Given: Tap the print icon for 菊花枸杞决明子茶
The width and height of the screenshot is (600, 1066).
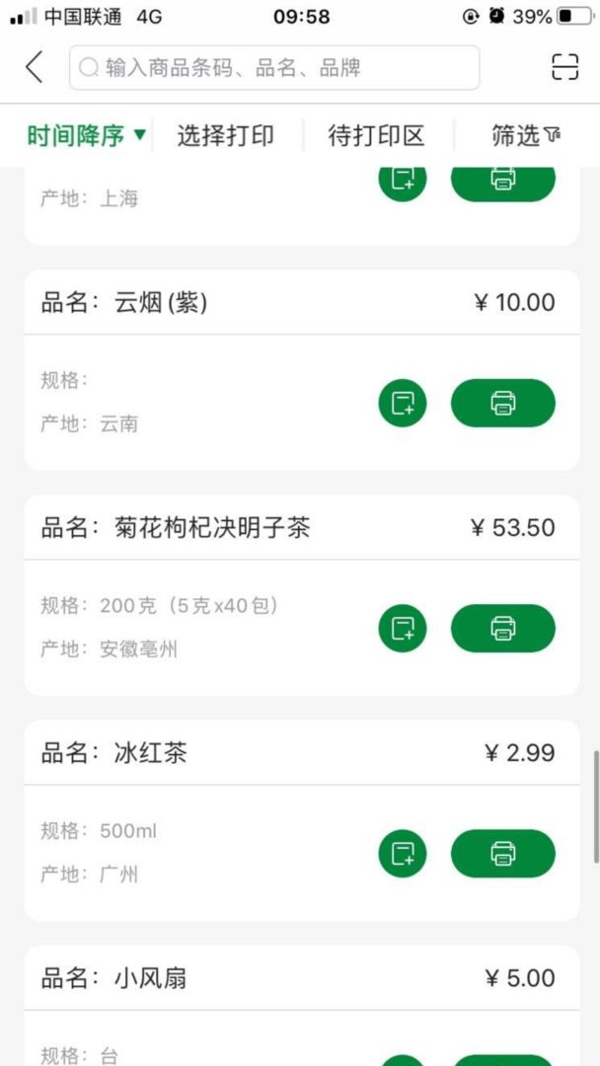Looking at the screenshot, I should click(x=503, y=628).
